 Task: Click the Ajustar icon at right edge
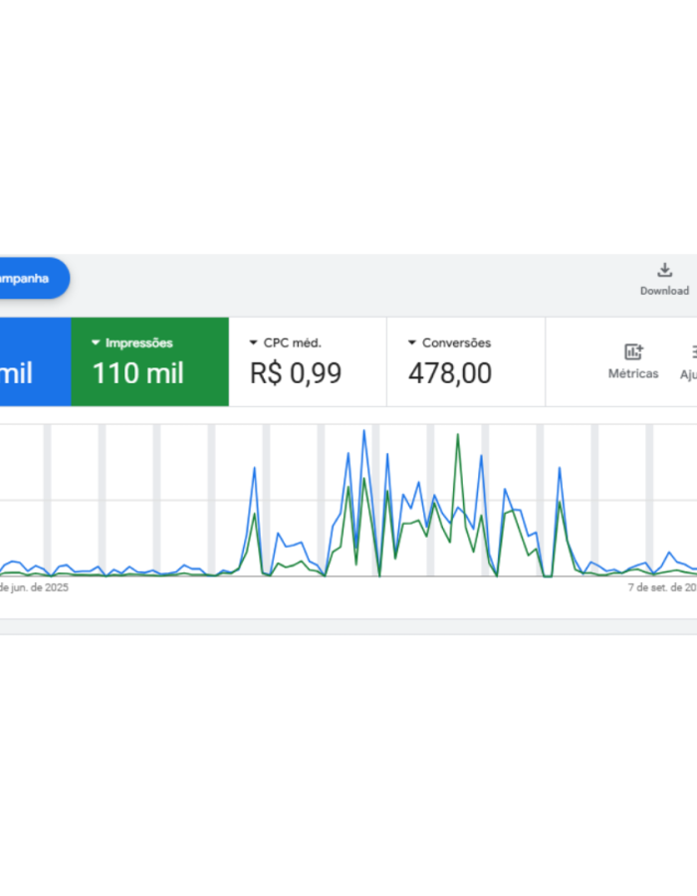[691, 351]
